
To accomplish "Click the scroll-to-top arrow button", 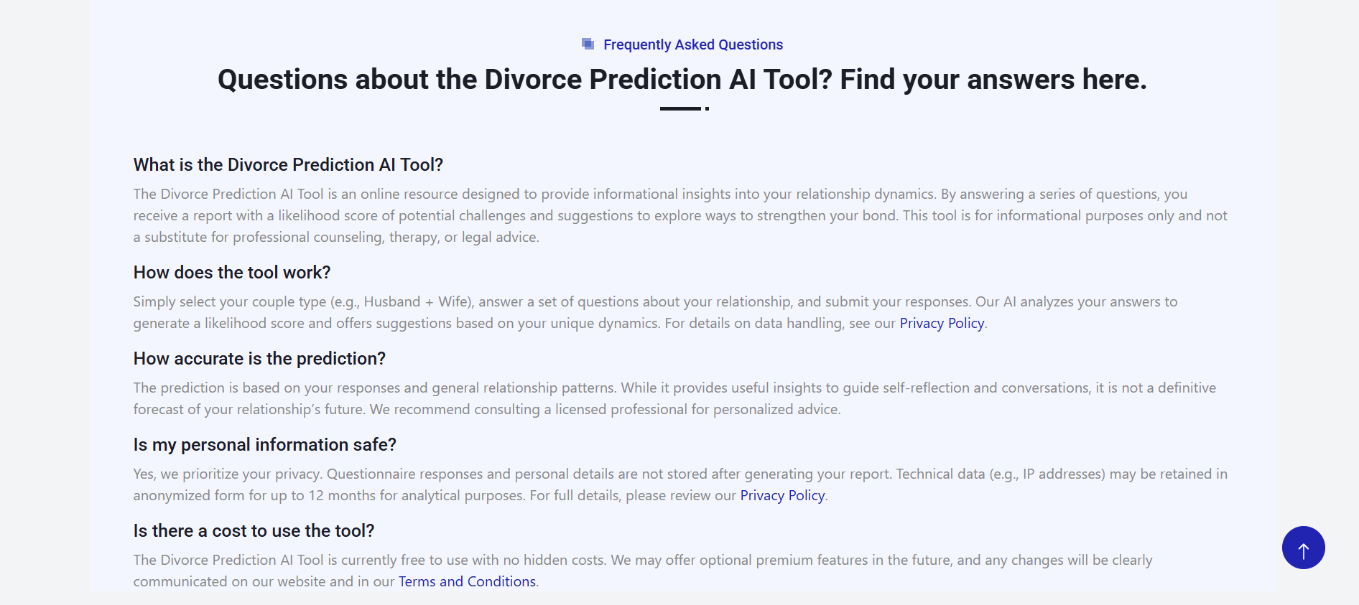I will click(x=1303, y=548).
